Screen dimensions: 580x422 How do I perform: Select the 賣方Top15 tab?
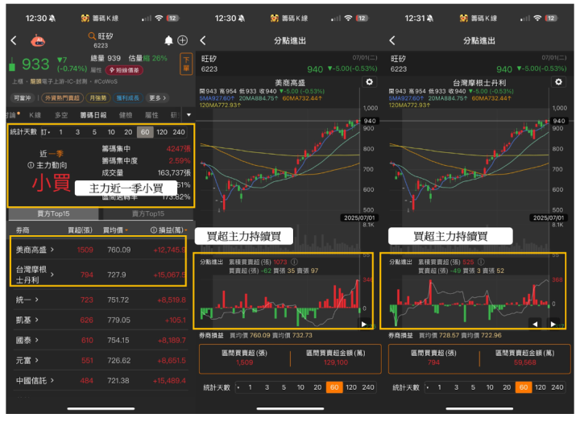pos(148,213)
